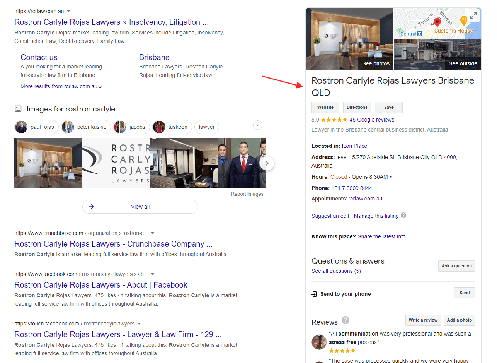Image resolution: width=497 pixels, height=363 pixels.
Task: Select the lawyer image filter chip
Action: point(206,127)
